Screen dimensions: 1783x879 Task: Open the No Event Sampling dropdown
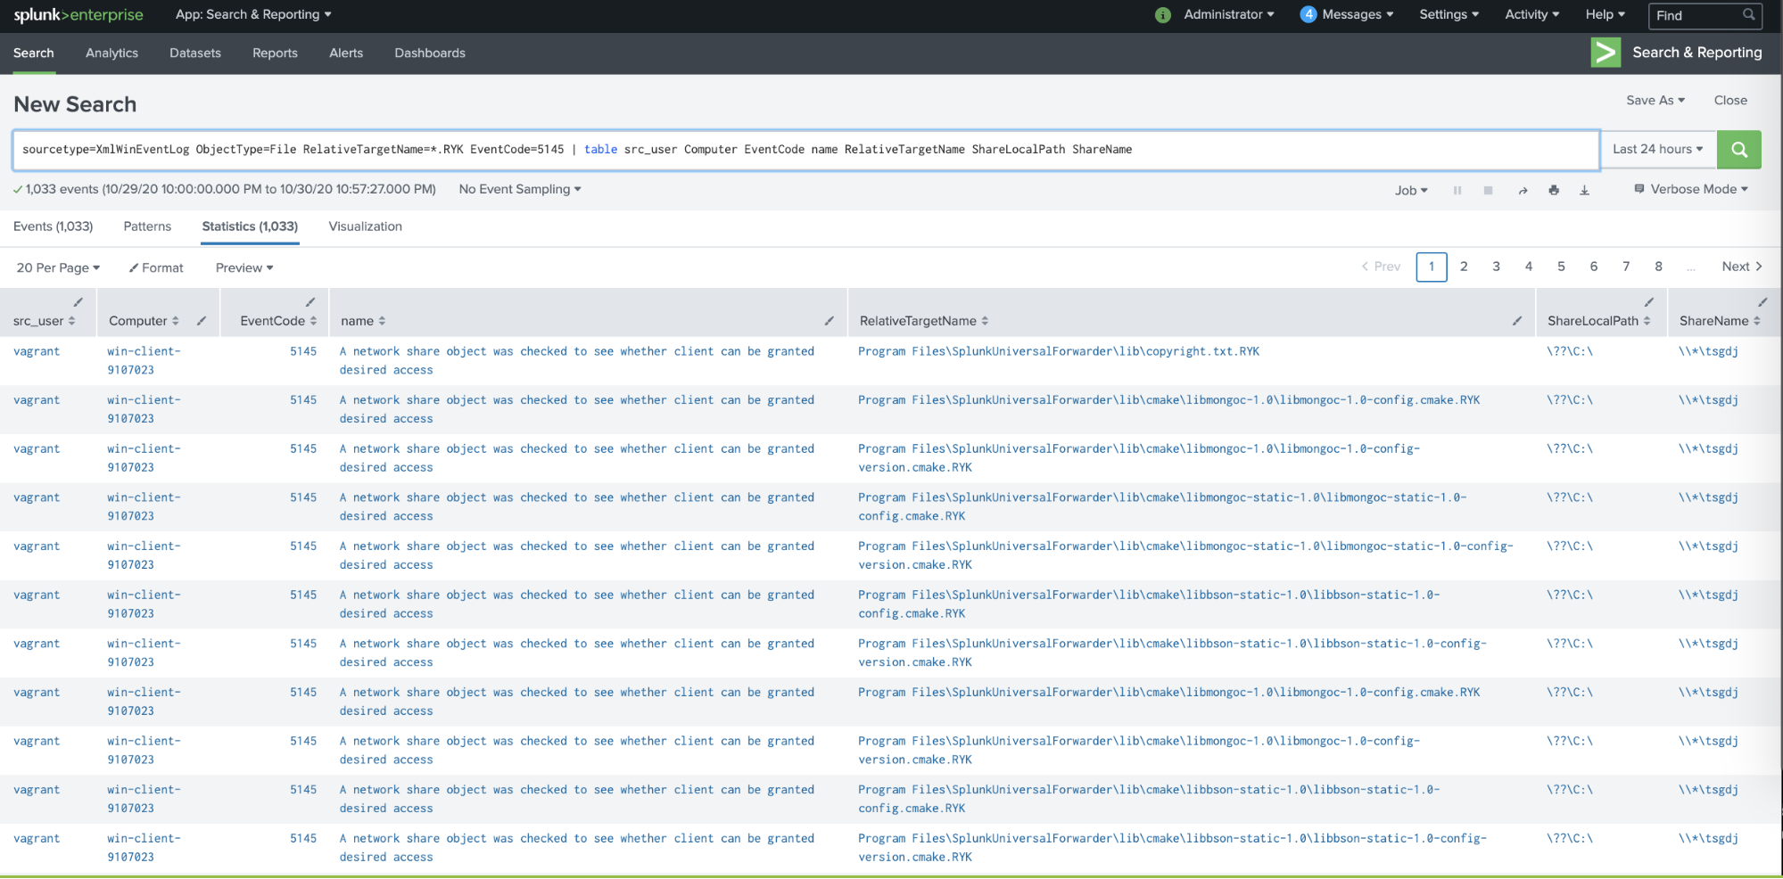pos(520,189)
